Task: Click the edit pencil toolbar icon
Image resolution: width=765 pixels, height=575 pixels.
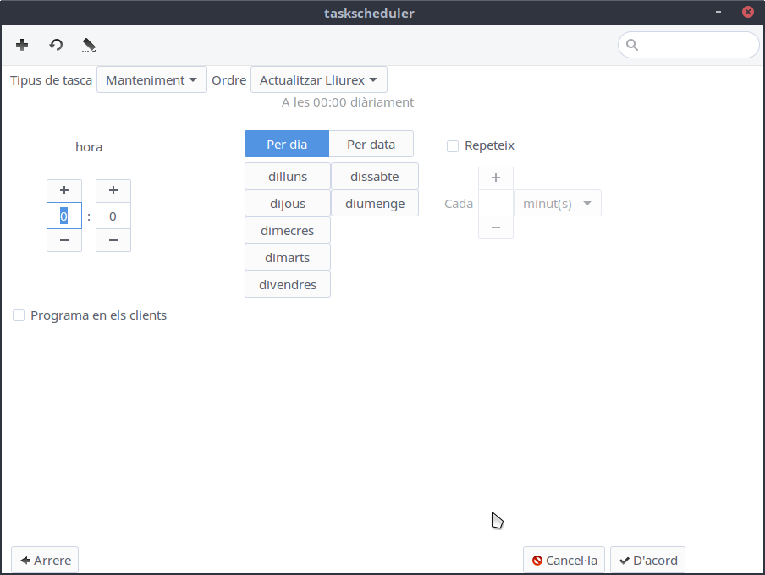Action: (89, 45)
